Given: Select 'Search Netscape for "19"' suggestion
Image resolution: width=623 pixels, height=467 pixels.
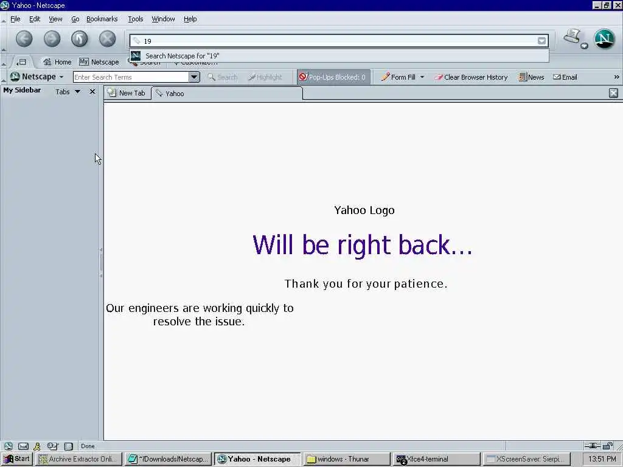Looking at the screenshot, I should pyautogui.click(x=339, y=56).
